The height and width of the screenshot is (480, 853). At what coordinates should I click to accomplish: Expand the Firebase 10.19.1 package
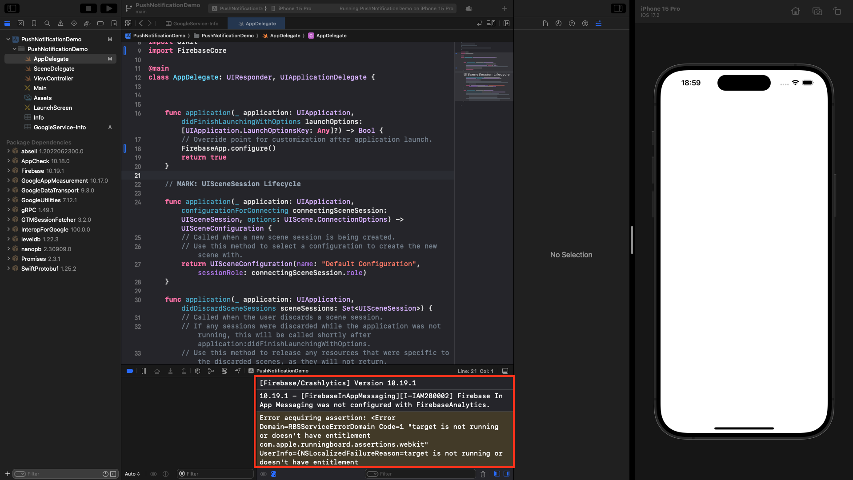click(x=8, y=171)
